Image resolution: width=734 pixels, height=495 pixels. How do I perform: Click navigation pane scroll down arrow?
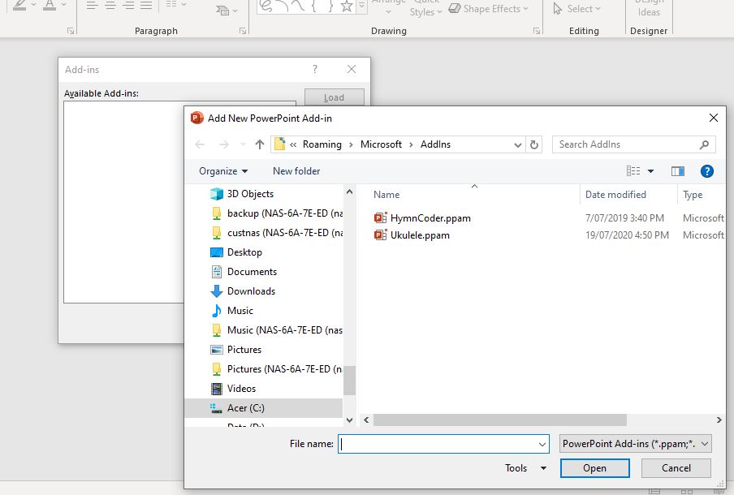[349, 420]
